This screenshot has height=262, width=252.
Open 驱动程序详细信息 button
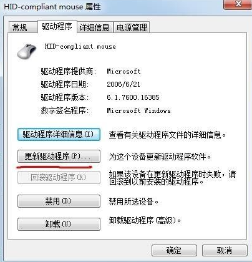click(x=59, y=135)
